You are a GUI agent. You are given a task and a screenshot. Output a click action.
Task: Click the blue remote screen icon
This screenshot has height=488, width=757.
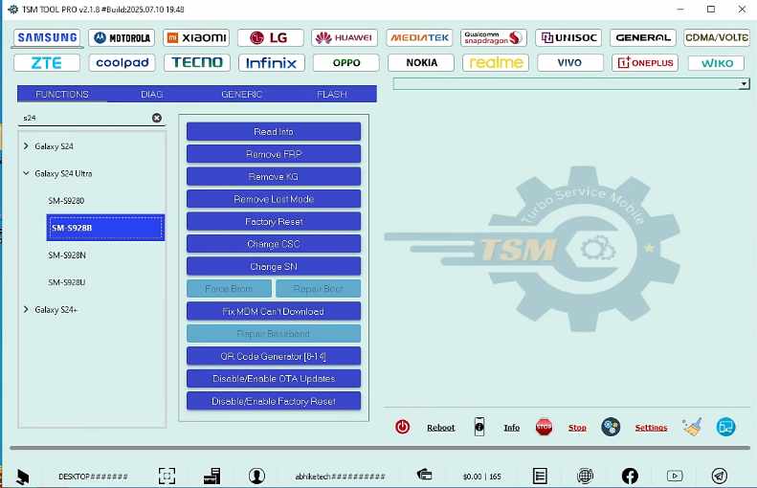725,427
